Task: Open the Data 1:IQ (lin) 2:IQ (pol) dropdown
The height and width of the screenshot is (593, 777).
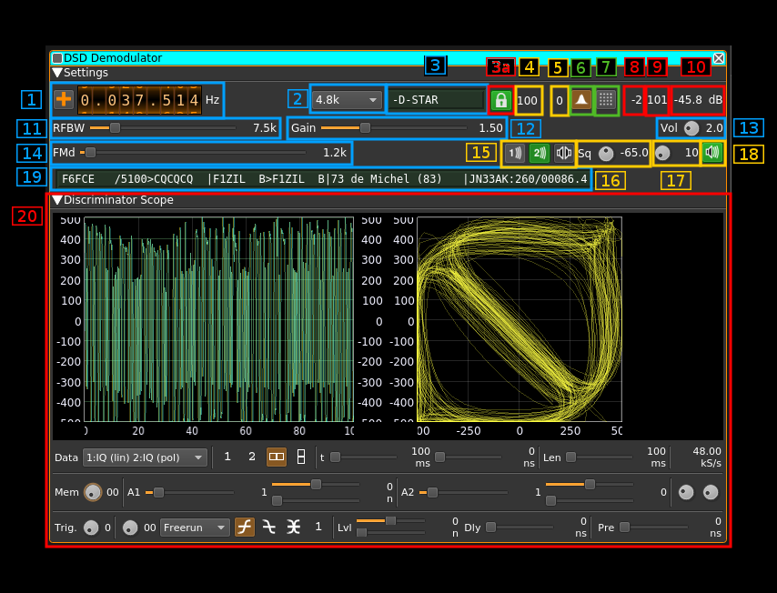Action: point(144,457)
